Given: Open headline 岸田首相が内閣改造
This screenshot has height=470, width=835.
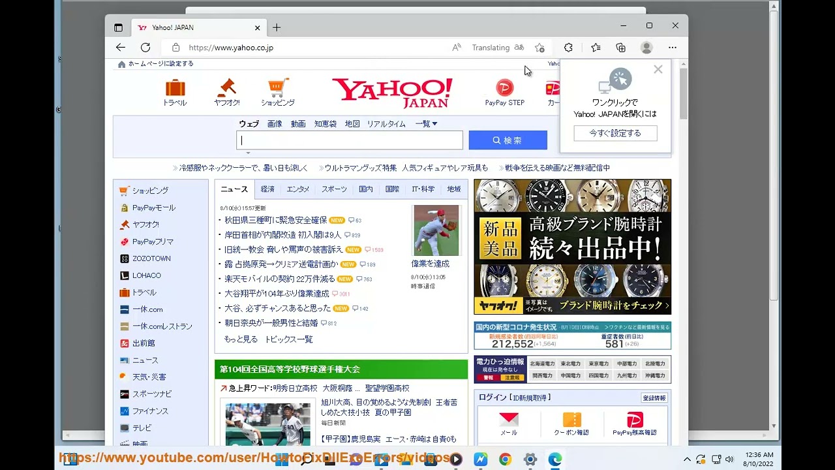Looking at the screenshot, I should pos(282,235).
